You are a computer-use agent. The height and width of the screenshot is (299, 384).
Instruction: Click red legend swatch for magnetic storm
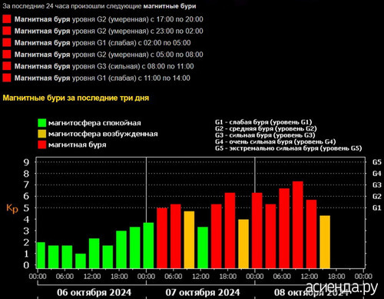pyautogui.click(x=41, y=145)
